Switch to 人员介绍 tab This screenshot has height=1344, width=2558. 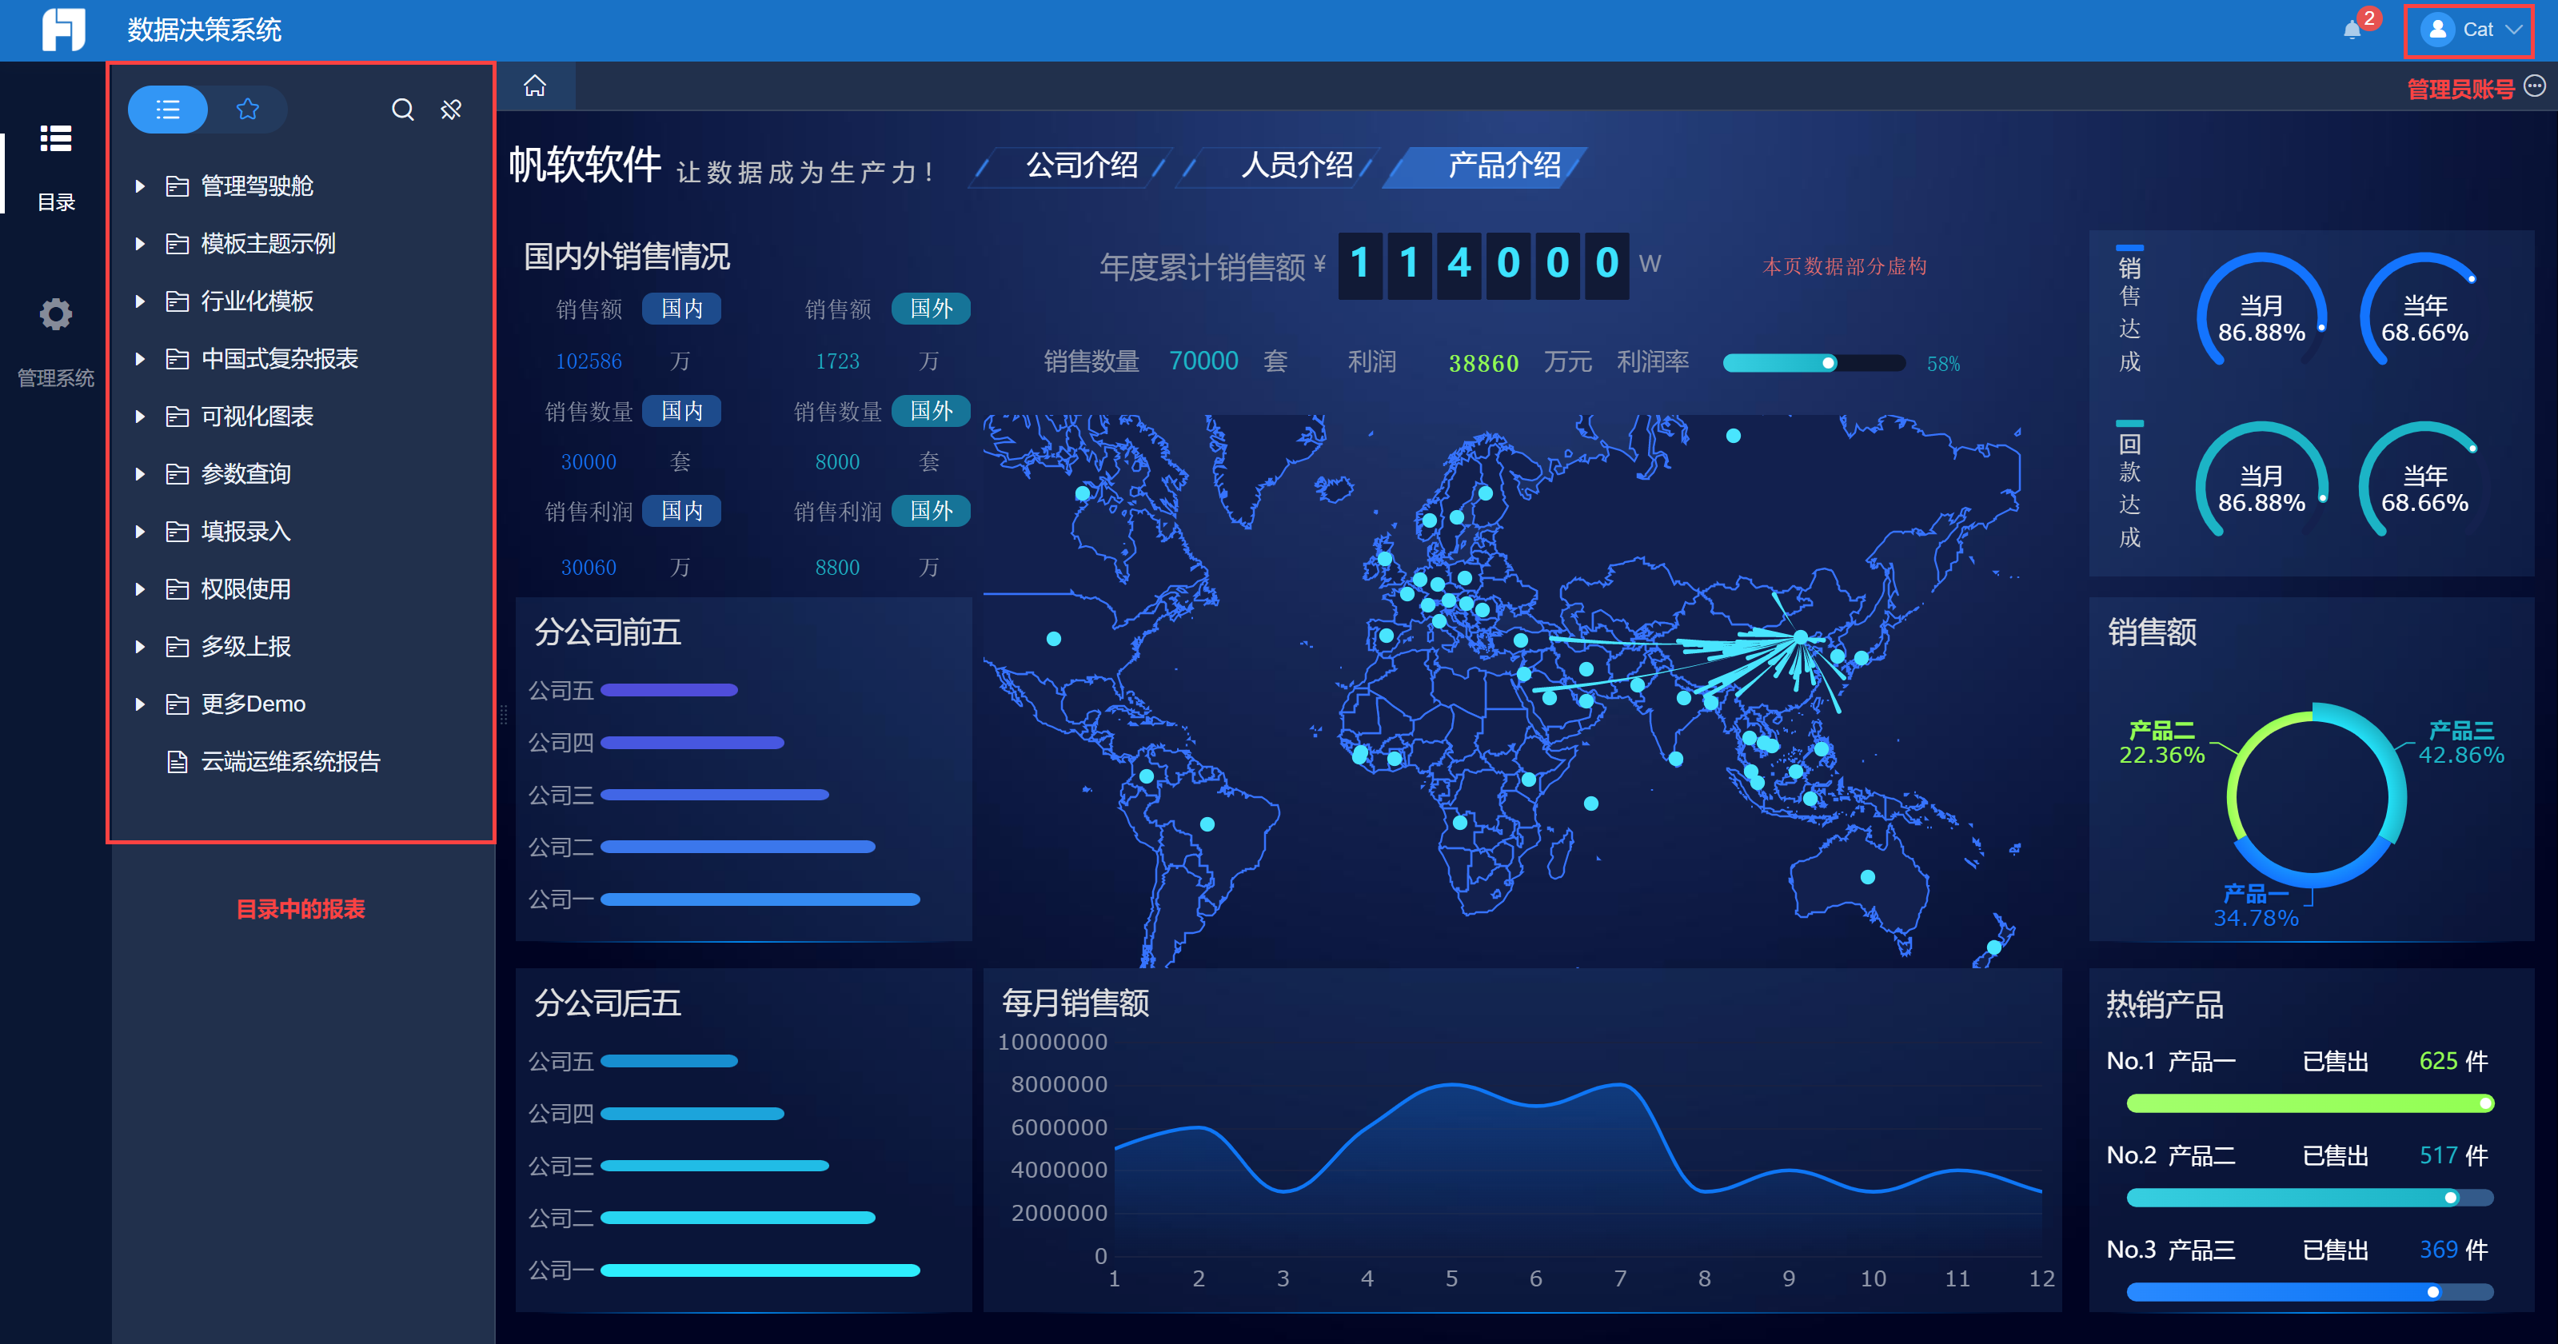click(x=1296, y=166)
